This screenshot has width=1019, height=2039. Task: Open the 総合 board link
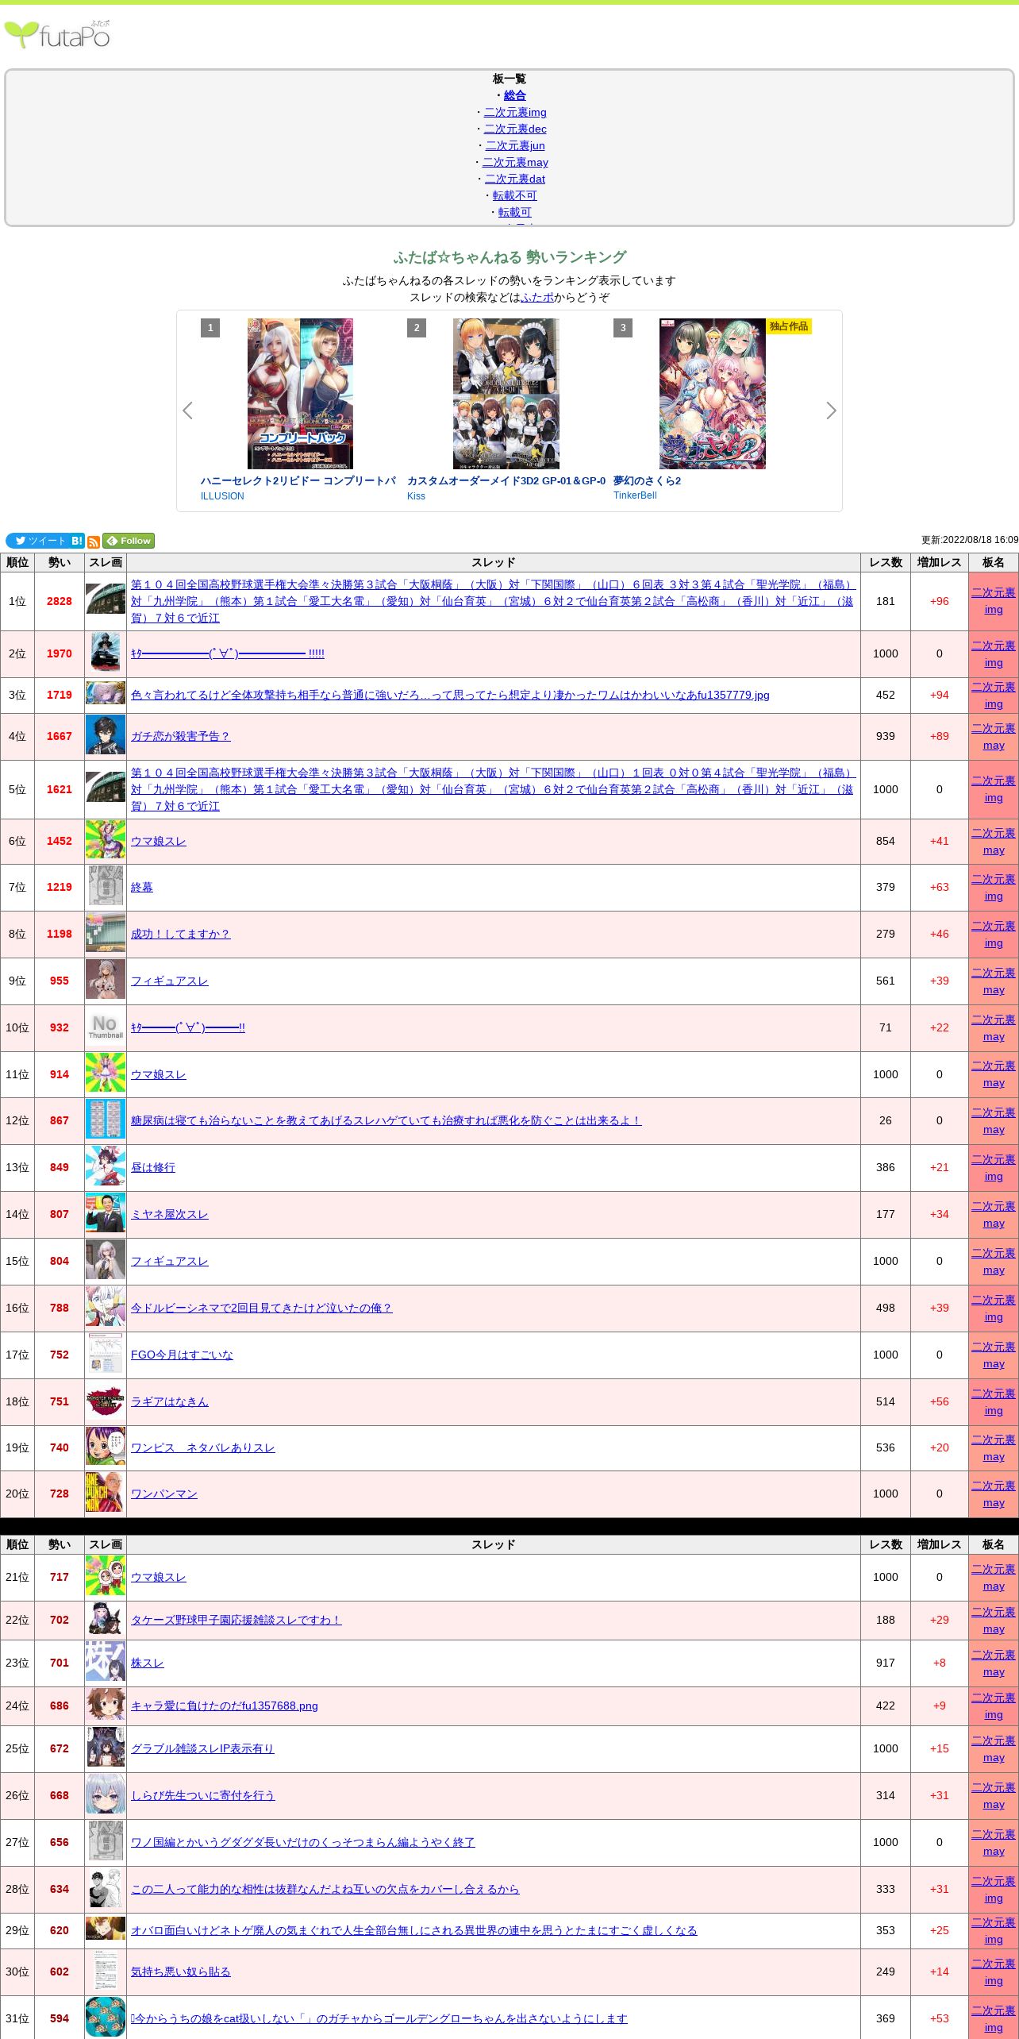point(515,95)
